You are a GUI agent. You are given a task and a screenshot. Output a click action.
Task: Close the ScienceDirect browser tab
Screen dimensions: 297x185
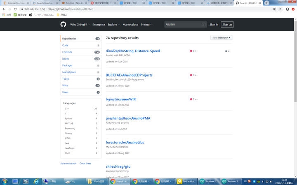[x=28, y=3]
